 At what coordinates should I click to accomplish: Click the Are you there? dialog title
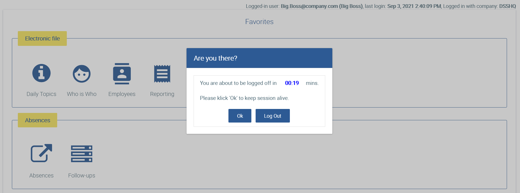point(215,58)
